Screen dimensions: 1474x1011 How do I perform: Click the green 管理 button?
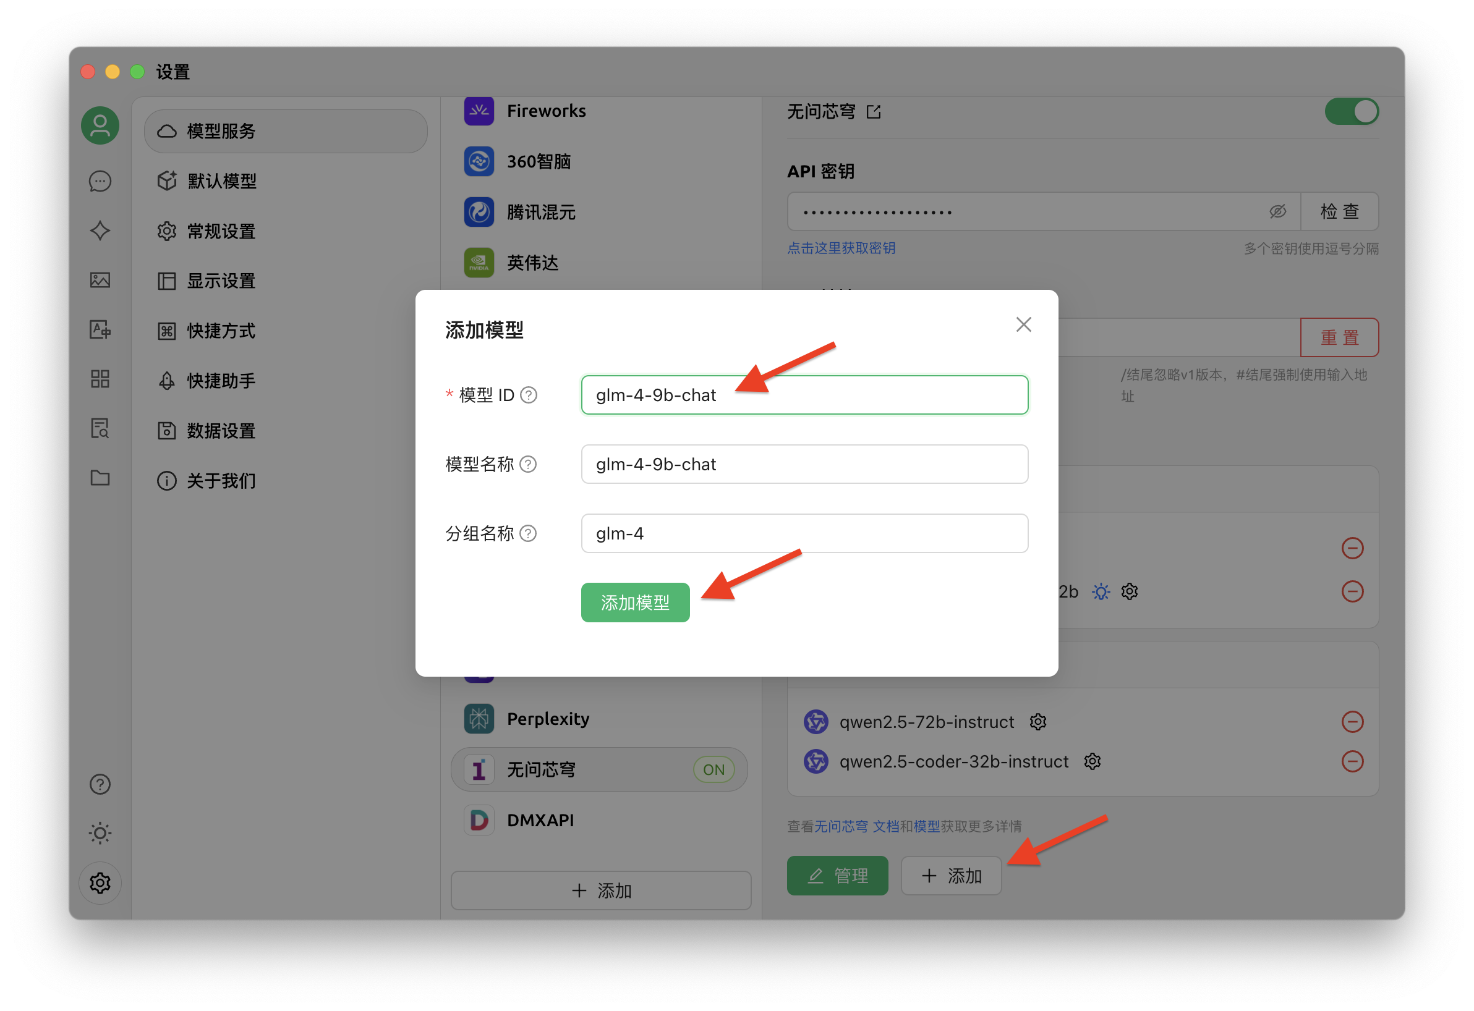(837, 876)
